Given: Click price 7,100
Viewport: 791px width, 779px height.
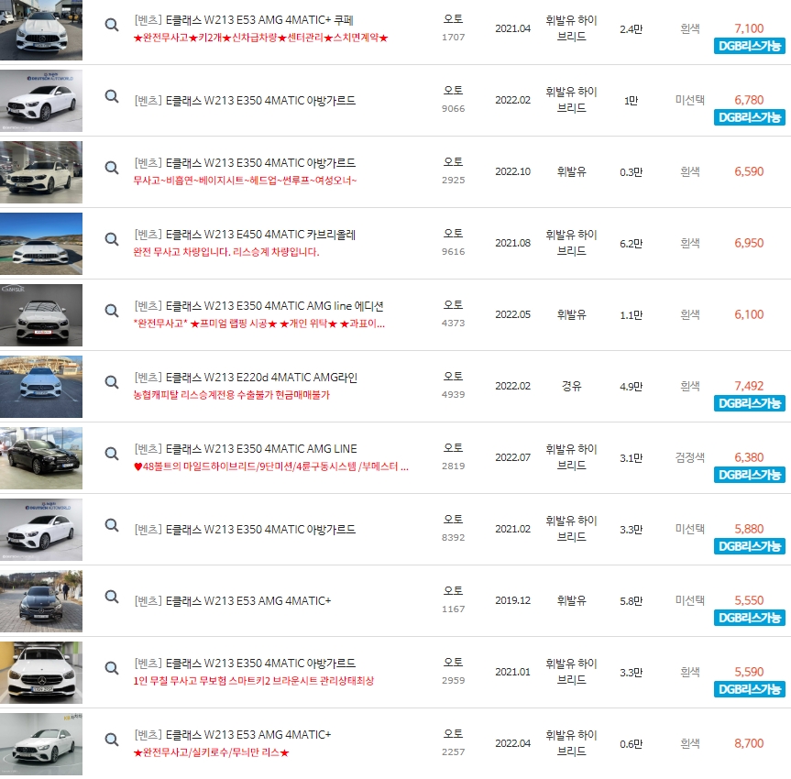Looking at the screenshot, I should coord(749,28).
